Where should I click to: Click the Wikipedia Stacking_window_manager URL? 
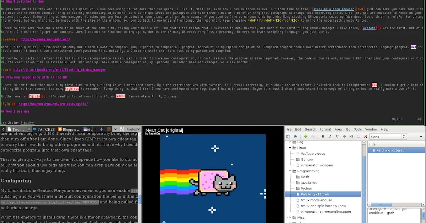point(59,70)
